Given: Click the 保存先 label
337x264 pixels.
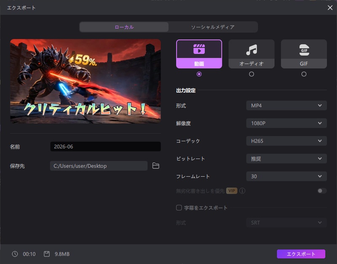Looking at the screenshot, I should (x=17, y=166).
